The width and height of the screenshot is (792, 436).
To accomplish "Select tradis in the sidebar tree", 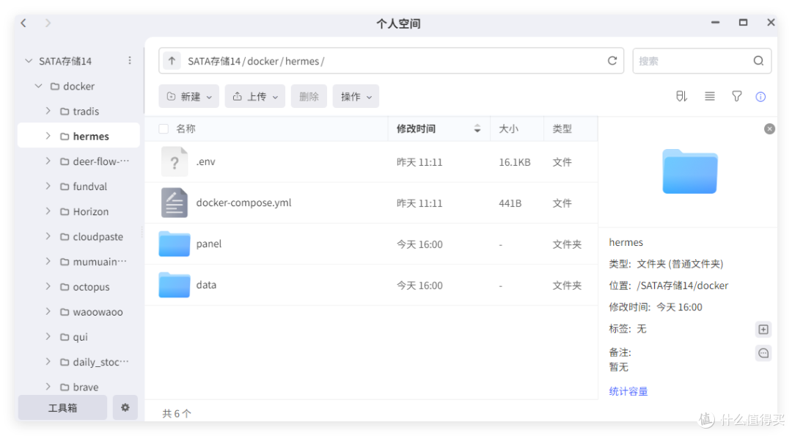I will coord(86,112).
